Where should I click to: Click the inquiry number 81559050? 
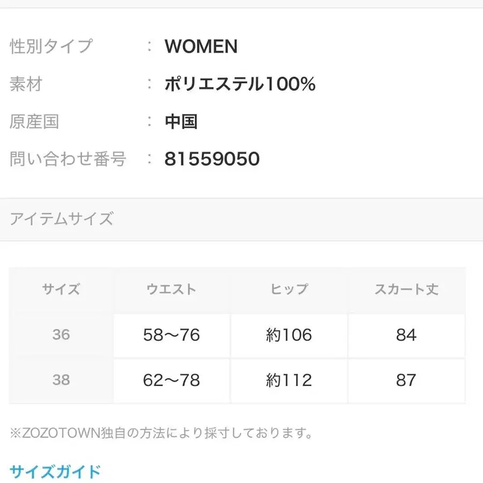pyautogui.click(x=213, y=158)
